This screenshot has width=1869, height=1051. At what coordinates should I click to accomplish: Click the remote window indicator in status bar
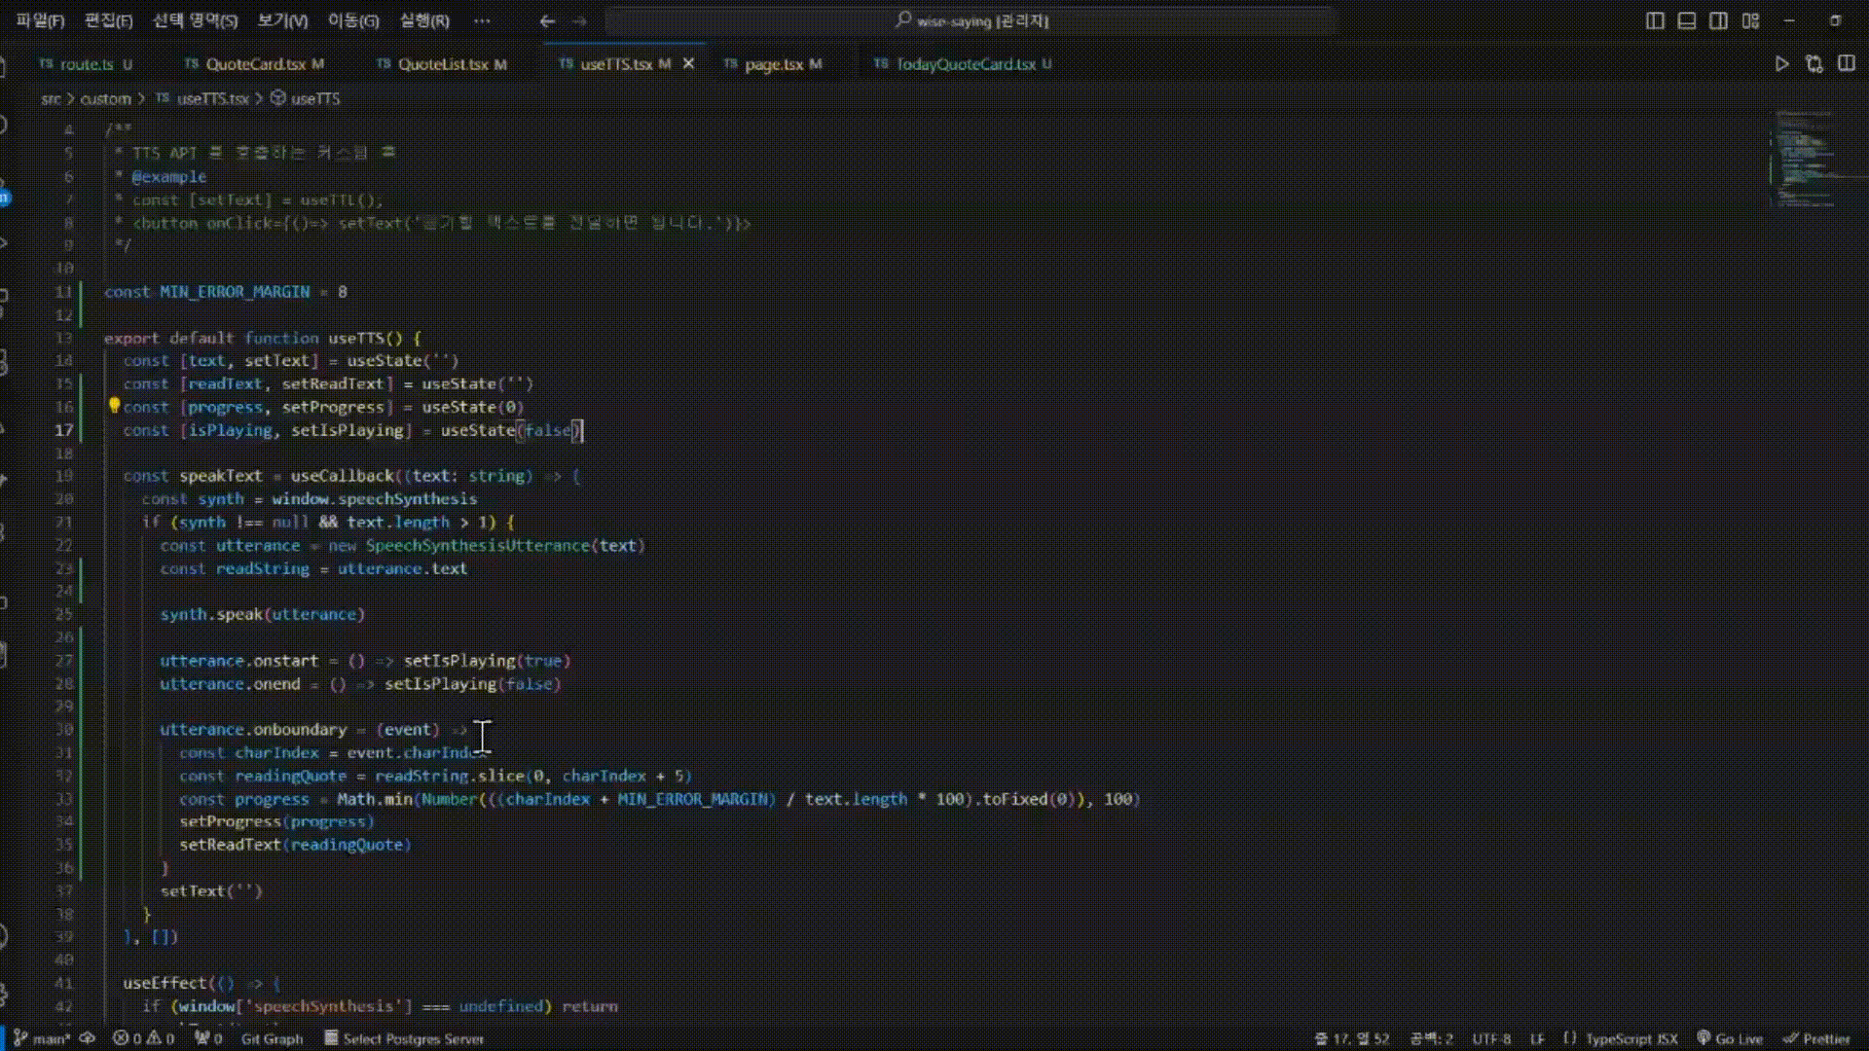[x=3, y=1038]
